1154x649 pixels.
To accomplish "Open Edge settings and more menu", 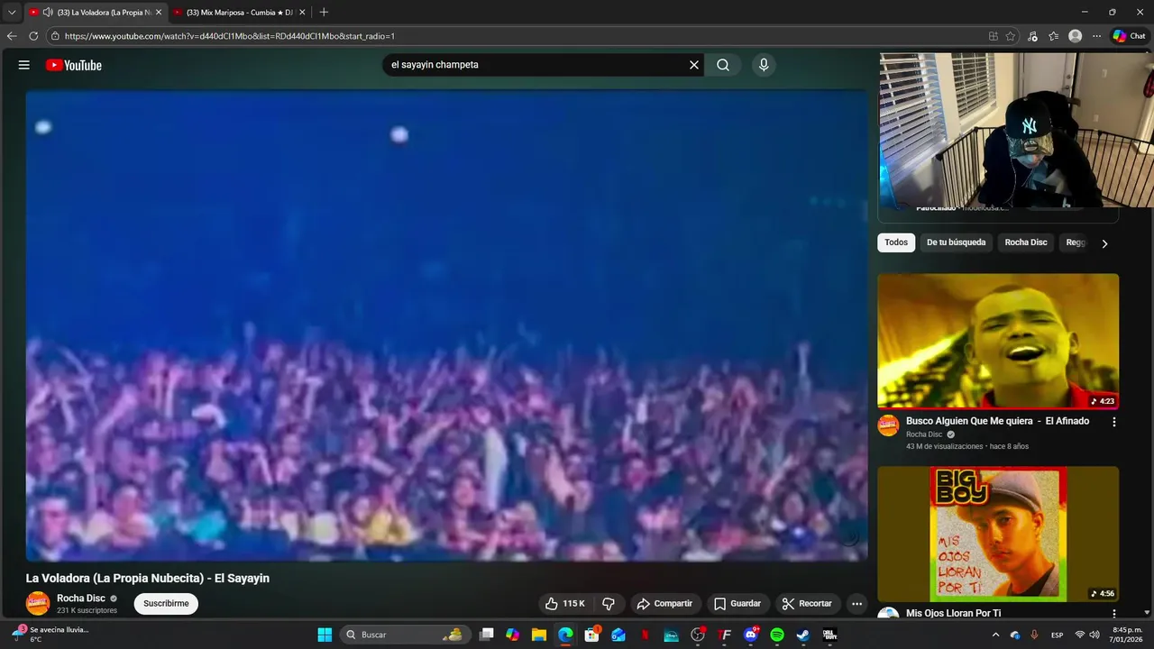I will 1096,36.
